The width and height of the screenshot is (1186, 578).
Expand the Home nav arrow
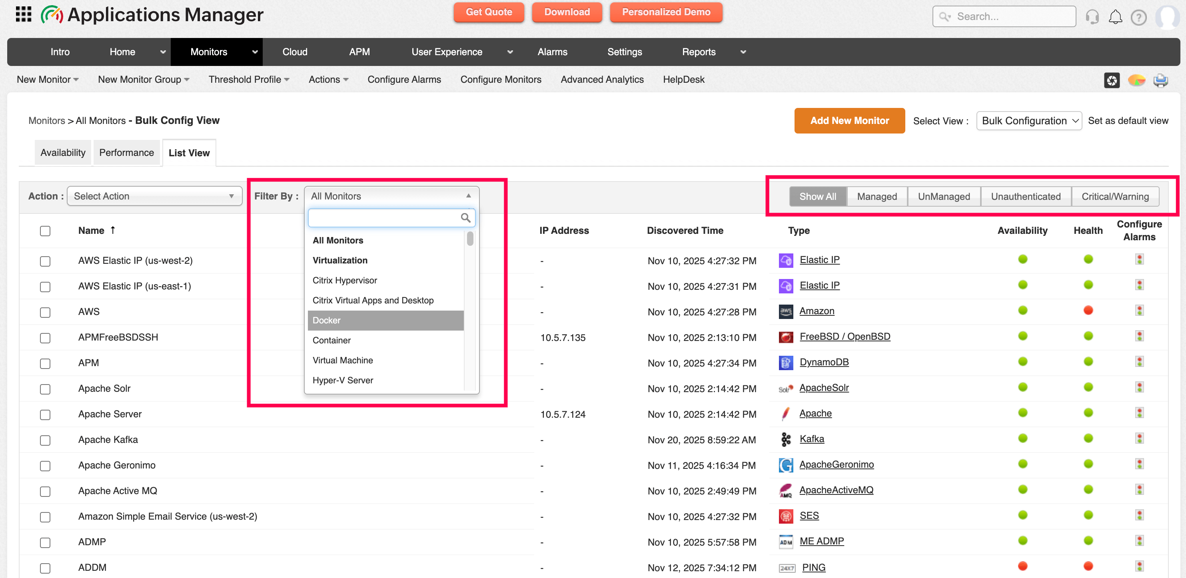tap(162, 52)
